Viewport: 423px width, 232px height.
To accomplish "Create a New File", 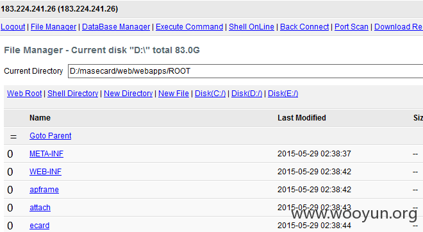I will (174, 94).
